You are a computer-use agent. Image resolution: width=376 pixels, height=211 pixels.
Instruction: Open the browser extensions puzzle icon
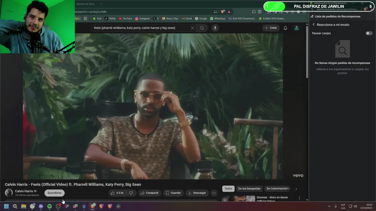(x=254, y=12)
